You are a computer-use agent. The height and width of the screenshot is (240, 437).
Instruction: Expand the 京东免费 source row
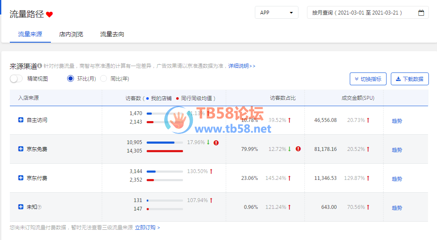21,149
